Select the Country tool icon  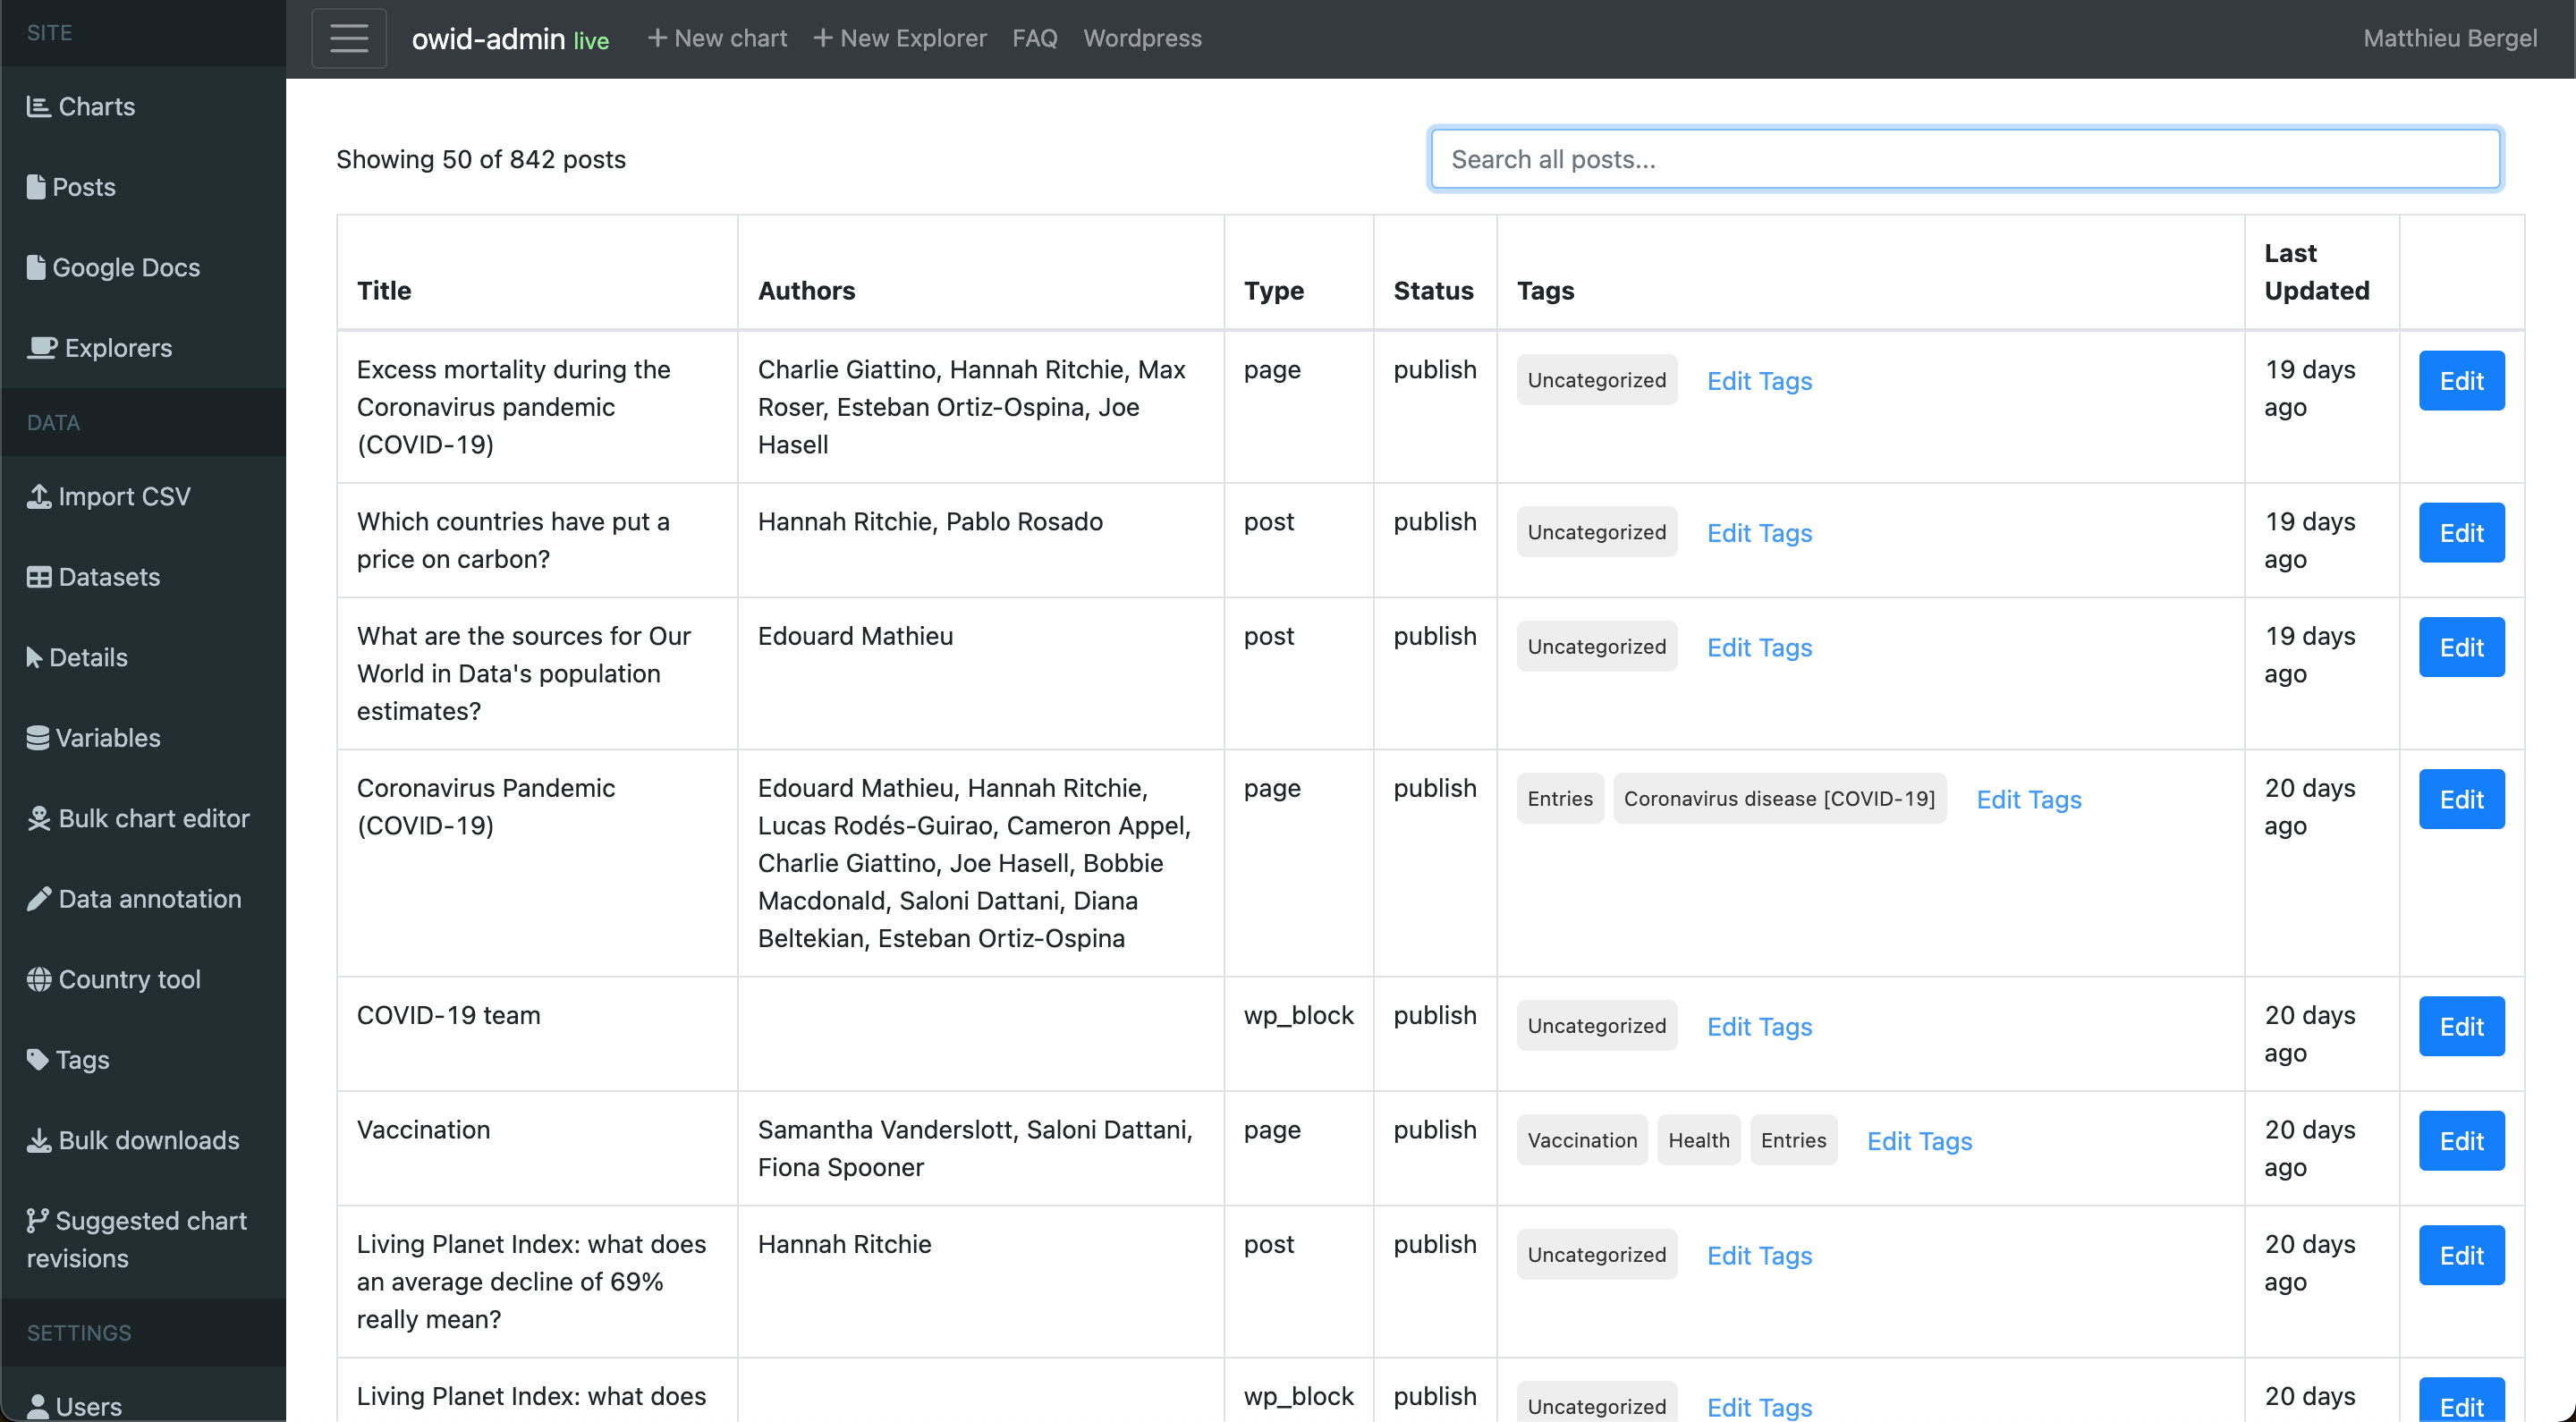pyautogui.click(x=39, y=979)
